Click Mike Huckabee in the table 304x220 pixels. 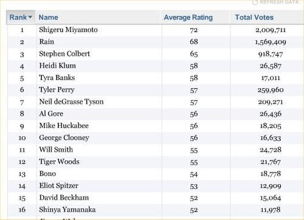click(x=64, y=126)
